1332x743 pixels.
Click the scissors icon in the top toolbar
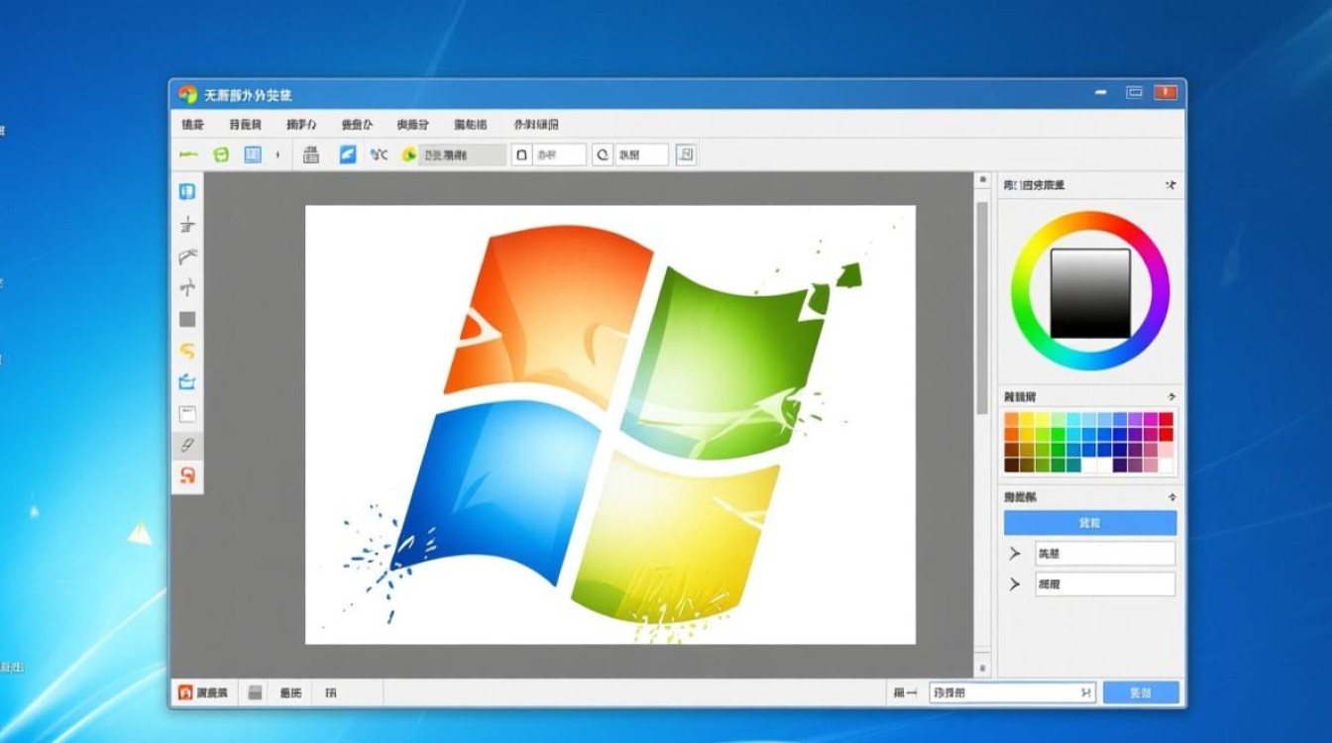pyautogui.click(x=378, y=155)
